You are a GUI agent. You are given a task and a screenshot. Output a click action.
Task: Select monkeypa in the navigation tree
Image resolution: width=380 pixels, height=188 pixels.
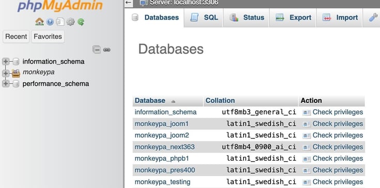coord(39,72)
